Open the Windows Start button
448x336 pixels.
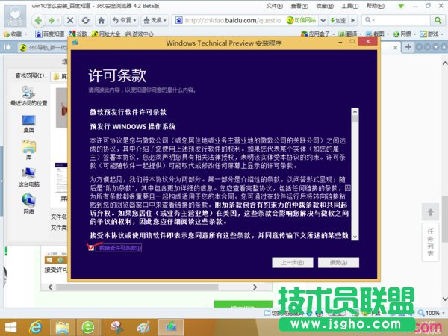pos(10,327)
